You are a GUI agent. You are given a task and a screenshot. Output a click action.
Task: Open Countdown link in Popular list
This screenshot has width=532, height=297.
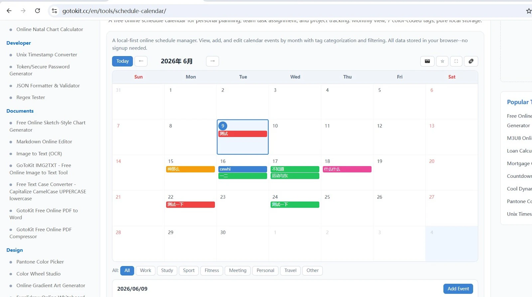[519, 176]
